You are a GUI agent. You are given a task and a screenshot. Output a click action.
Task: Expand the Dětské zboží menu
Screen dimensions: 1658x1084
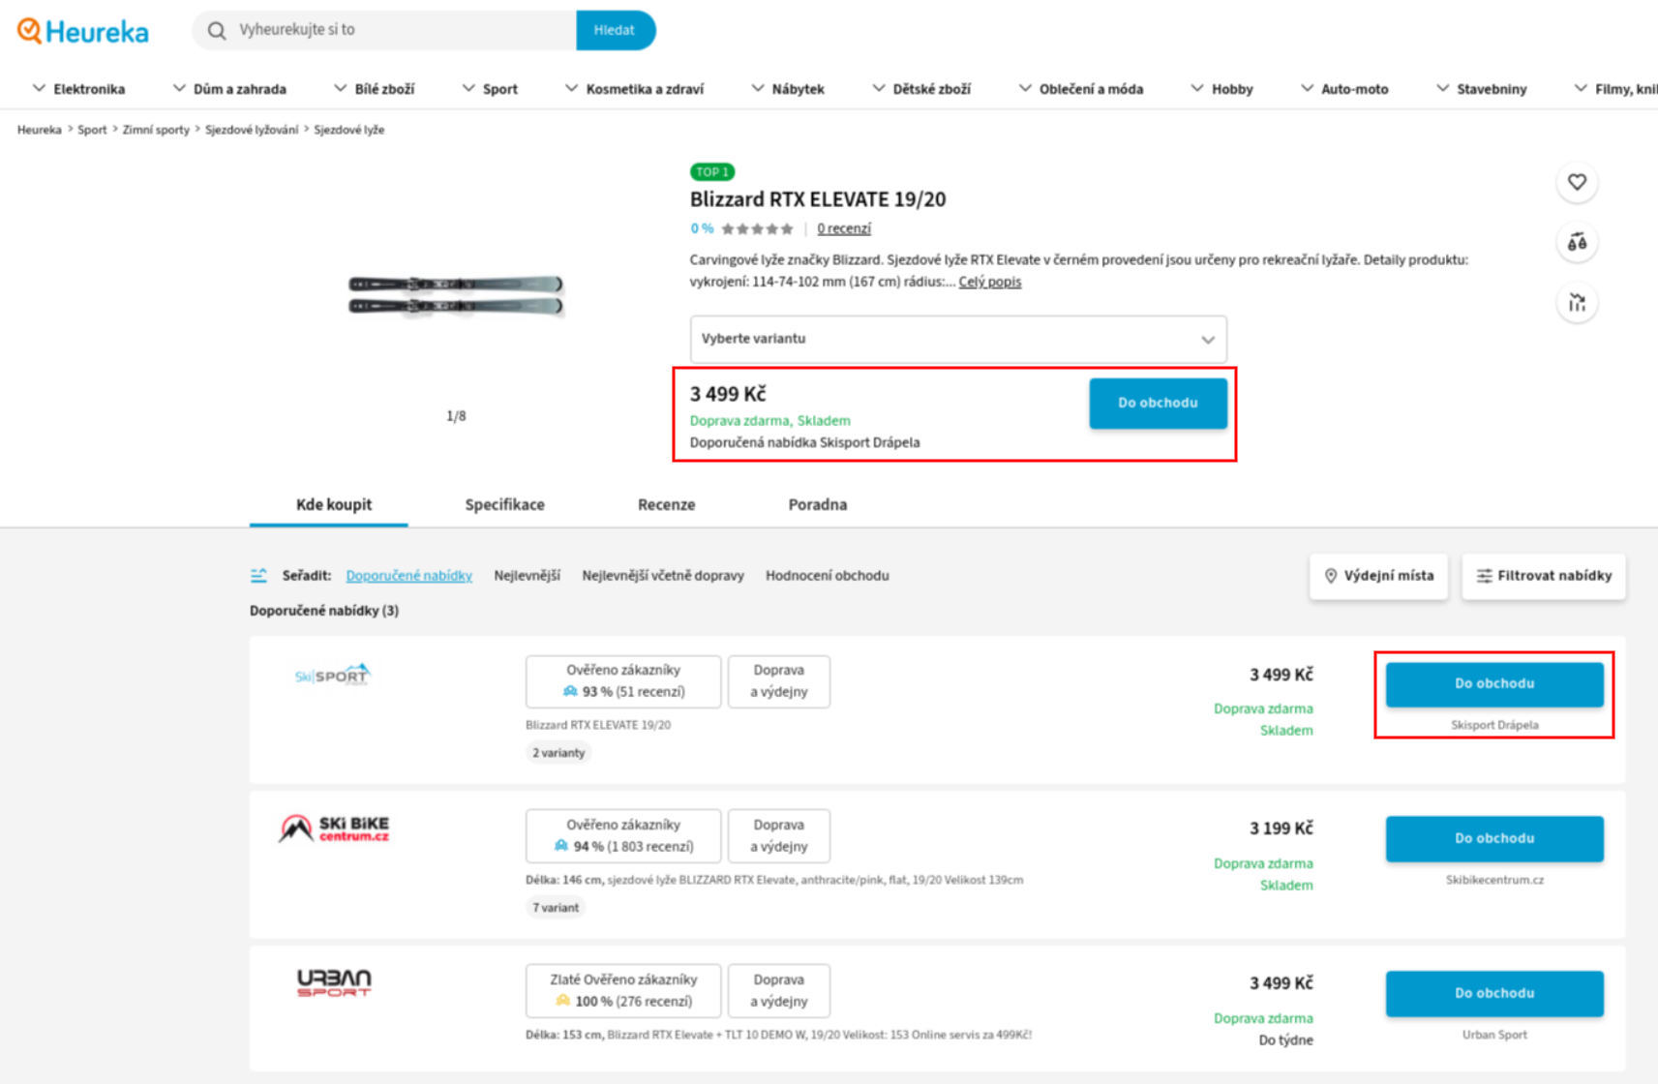[921, 89]
